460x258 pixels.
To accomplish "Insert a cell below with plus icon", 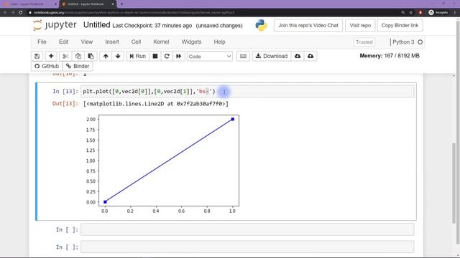I will pyautogui.click(x=51, y=56).
